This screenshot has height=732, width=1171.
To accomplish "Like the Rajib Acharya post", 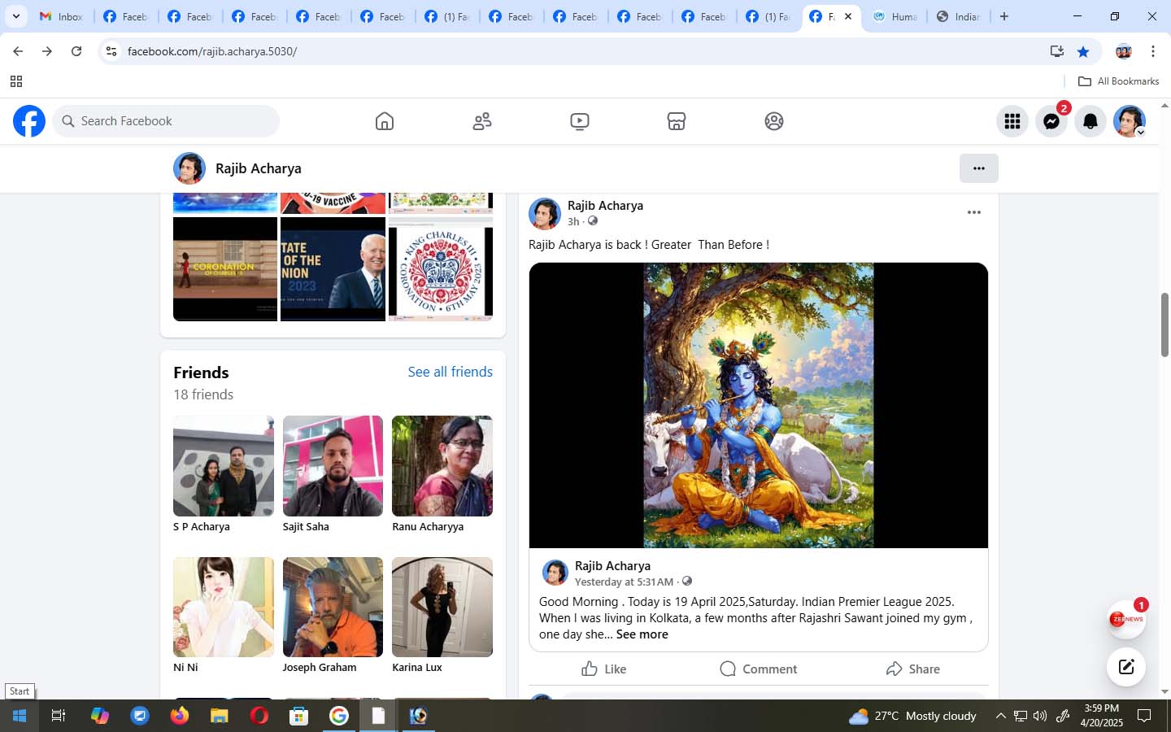I will click(604, 669).
